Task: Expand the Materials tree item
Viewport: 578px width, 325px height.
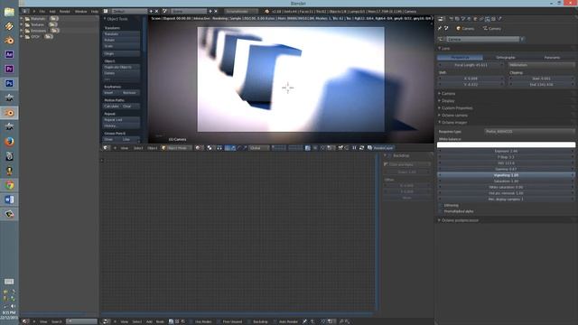Action: 22,18
